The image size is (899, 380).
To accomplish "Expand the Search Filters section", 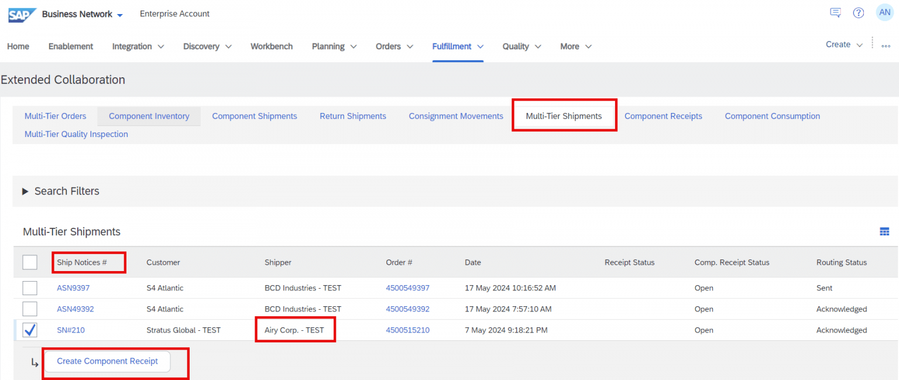I will pyautogui.click(x=26, y=191).
